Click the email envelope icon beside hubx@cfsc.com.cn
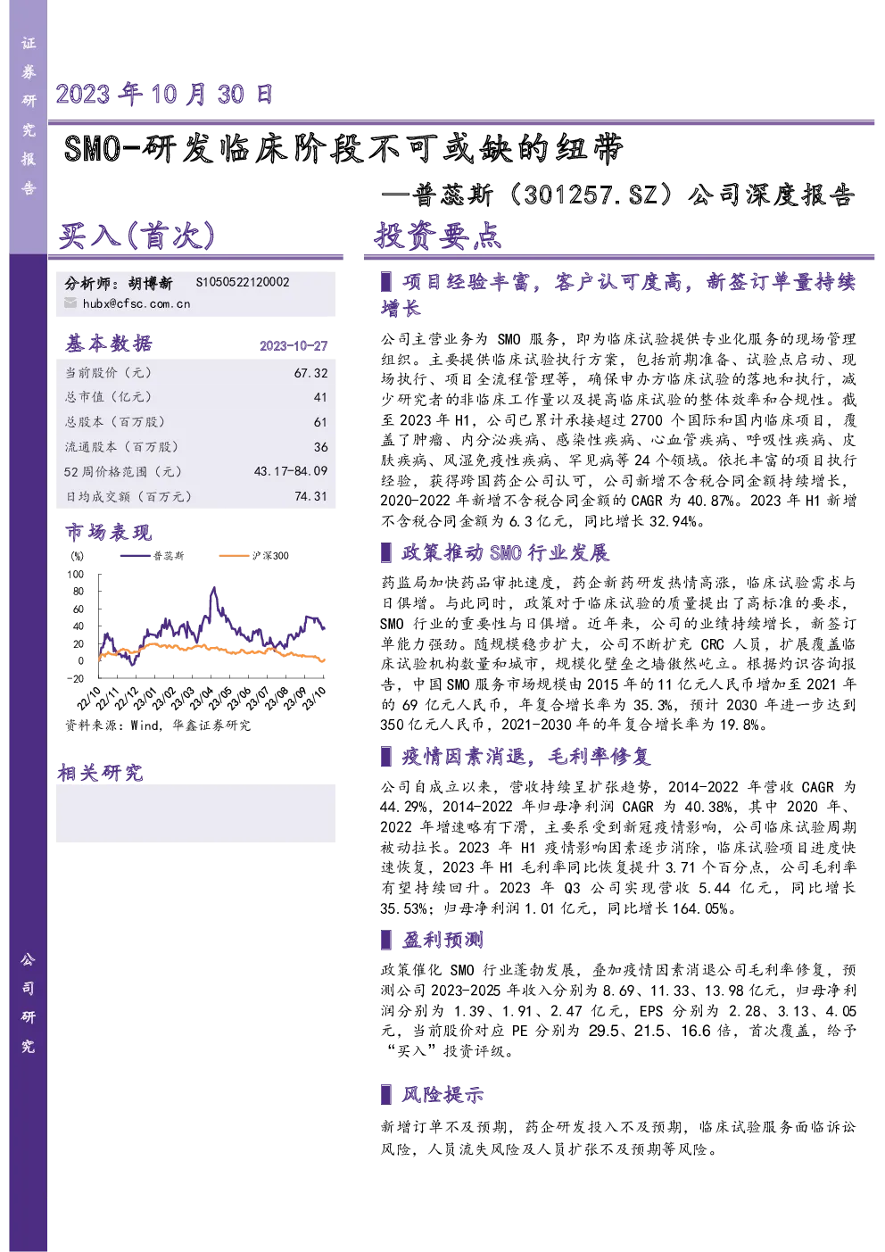Screen dimensions: 885x1252 (x=70, y=303)
